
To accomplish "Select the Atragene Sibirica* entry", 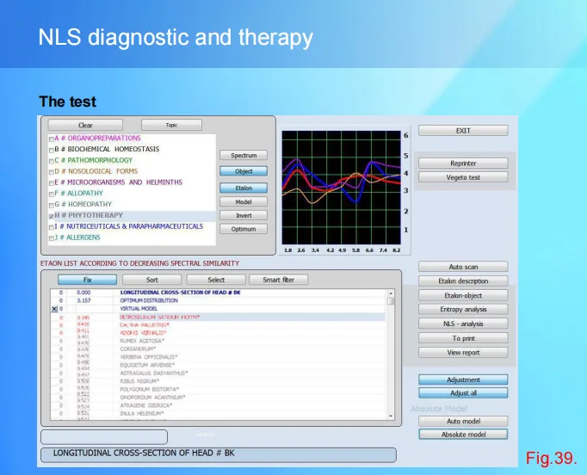I will coord(218,405).
